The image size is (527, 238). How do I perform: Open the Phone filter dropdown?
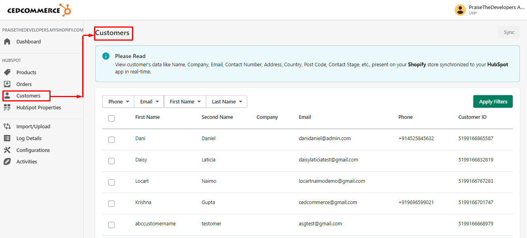(x=119, y=101)
